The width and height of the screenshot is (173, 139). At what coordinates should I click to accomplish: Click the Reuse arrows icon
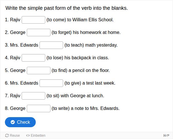click(7, 136)
